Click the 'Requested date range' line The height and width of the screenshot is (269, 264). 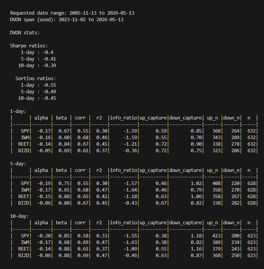click(72, 13)
